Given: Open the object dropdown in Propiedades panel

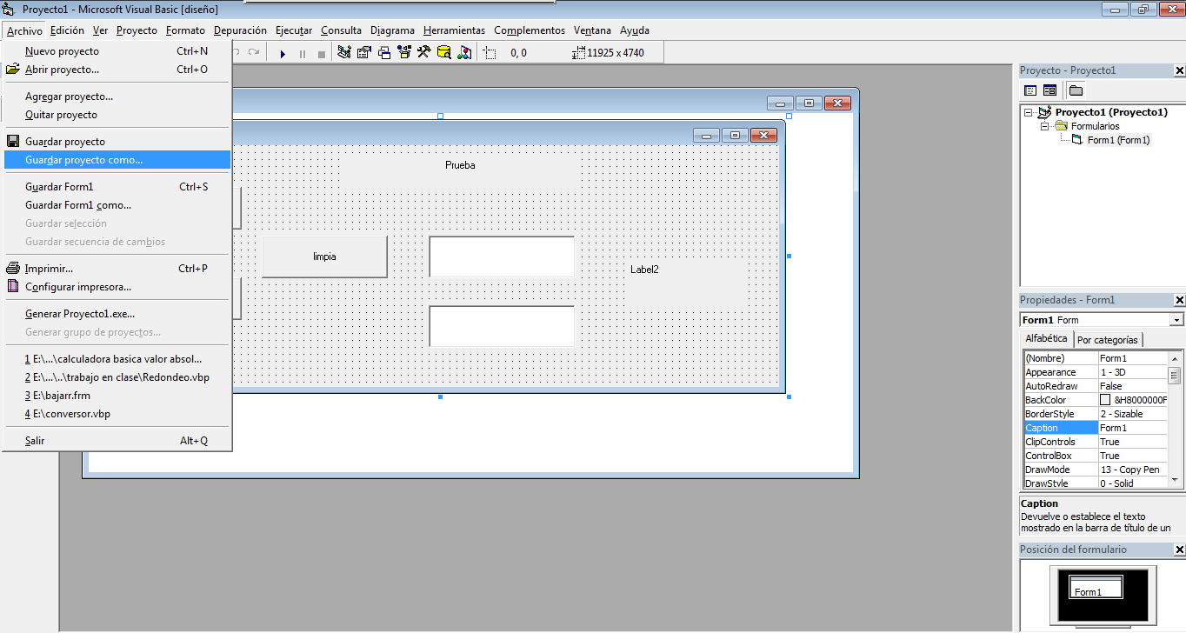Looking at the screenshot, I should click(1176, 320).
